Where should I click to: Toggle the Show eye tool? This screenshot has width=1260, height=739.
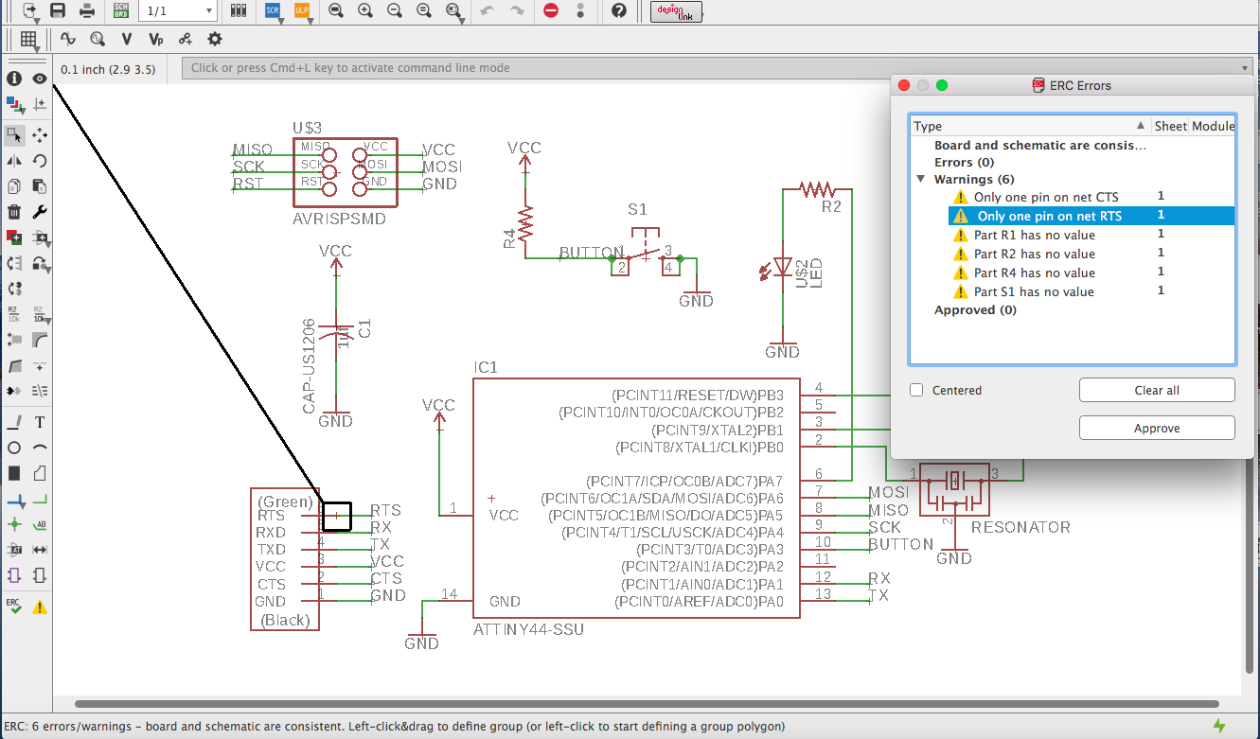pos(40,79)
